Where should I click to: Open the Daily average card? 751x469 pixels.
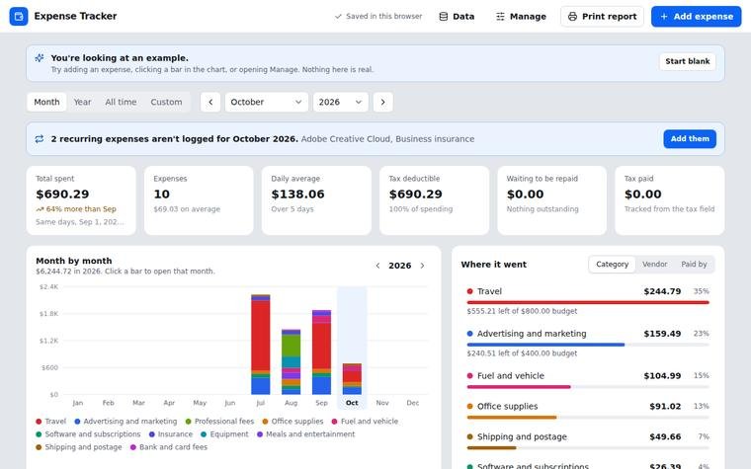coord(316,200)
